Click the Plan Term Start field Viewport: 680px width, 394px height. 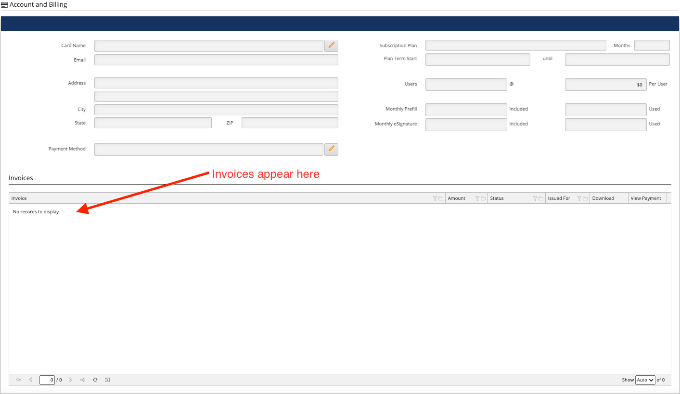478,59
